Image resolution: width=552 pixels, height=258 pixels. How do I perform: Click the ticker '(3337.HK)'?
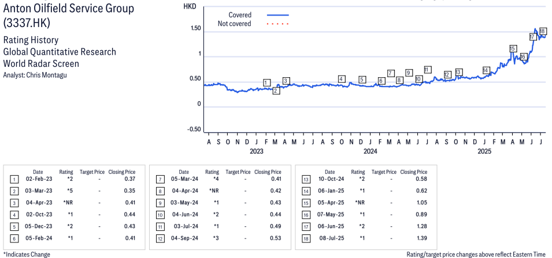(27, 23)
